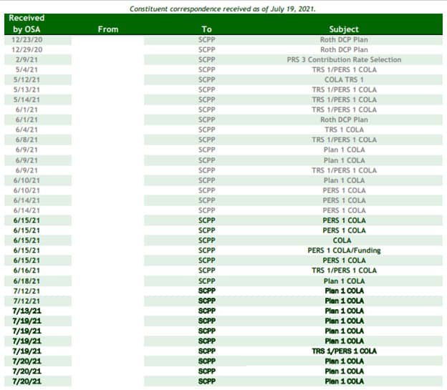Select the "COLA TRS 1" subject cell
The height and width of the screenshot is (390, 447).
click(x=343, y=80)
